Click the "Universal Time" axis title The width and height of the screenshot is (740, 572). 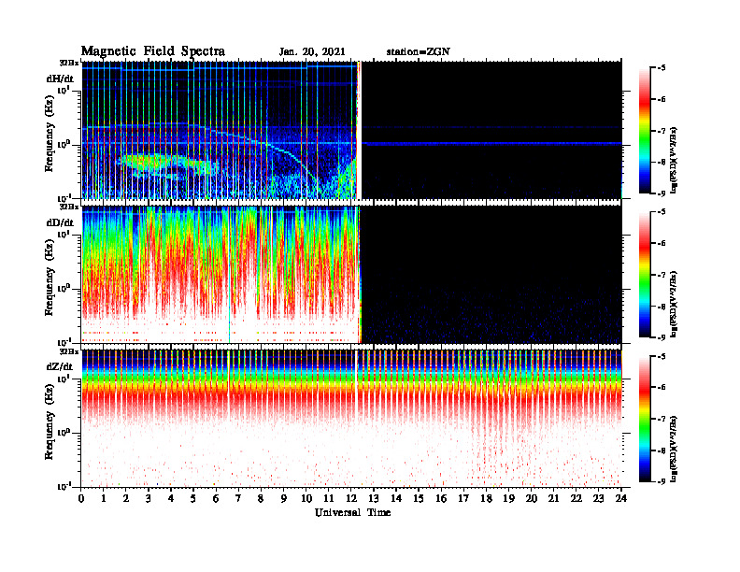click(352, 512)
